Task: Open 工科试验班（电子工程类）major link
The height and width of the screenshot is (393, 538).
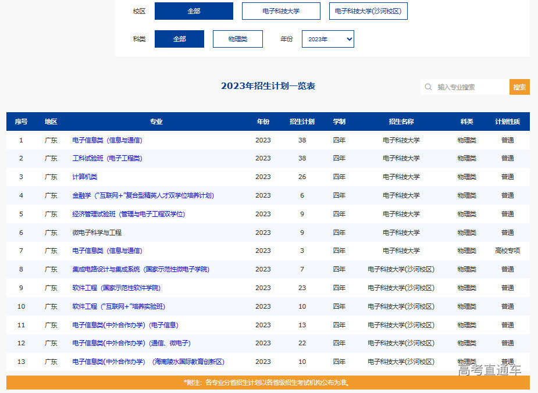Action: (x=107, y=158)
